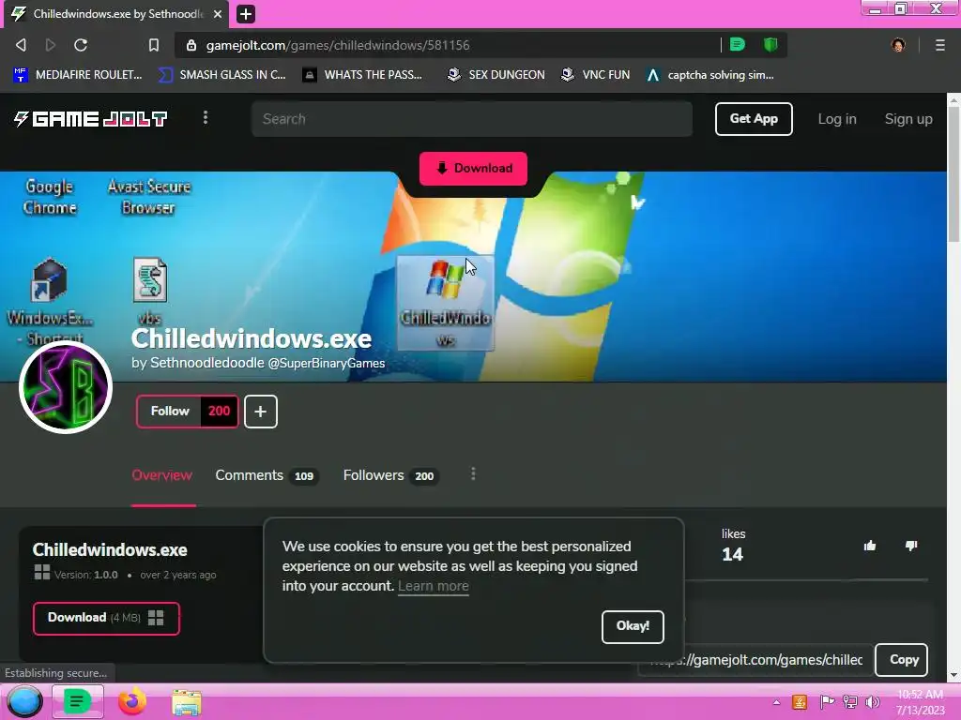Screen dimensions: 961x720
Task: Switch to the Followers tab
Action: pyautogui.click(x=389, y=475)
